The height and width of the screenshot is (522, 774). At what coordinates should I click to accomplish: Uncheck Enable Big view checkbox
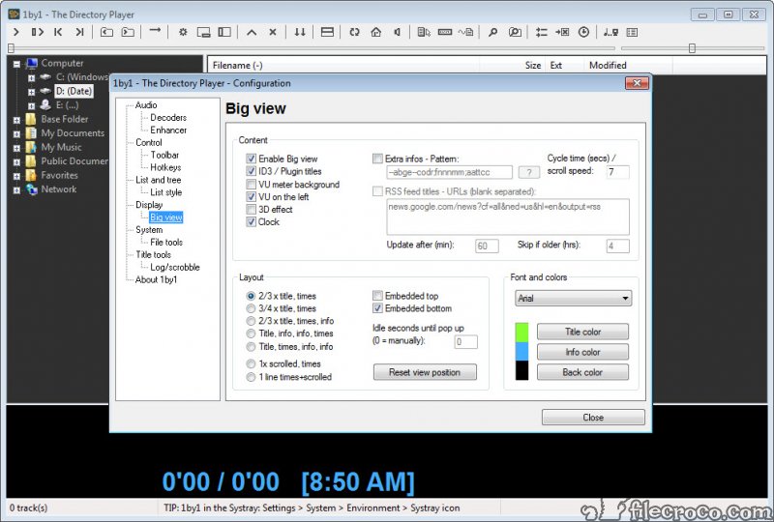(251, 159)
